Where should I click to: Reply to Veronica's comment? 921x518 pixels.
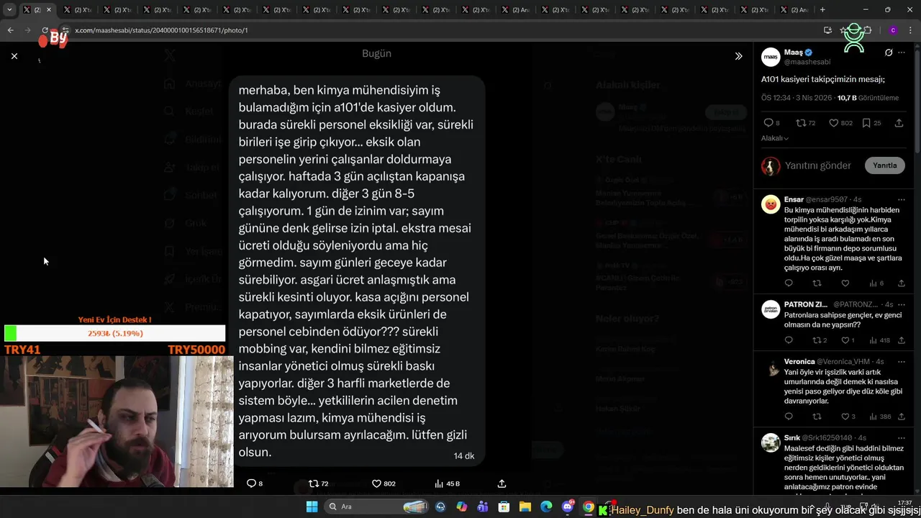click(789, 417)
